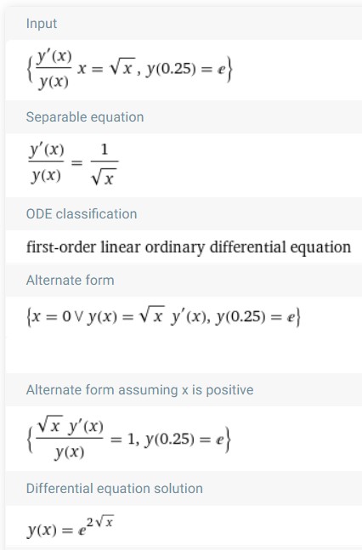362x550 pixels.
Task: Click the first "Alternate form" heading
Action: tap(71, 281)
